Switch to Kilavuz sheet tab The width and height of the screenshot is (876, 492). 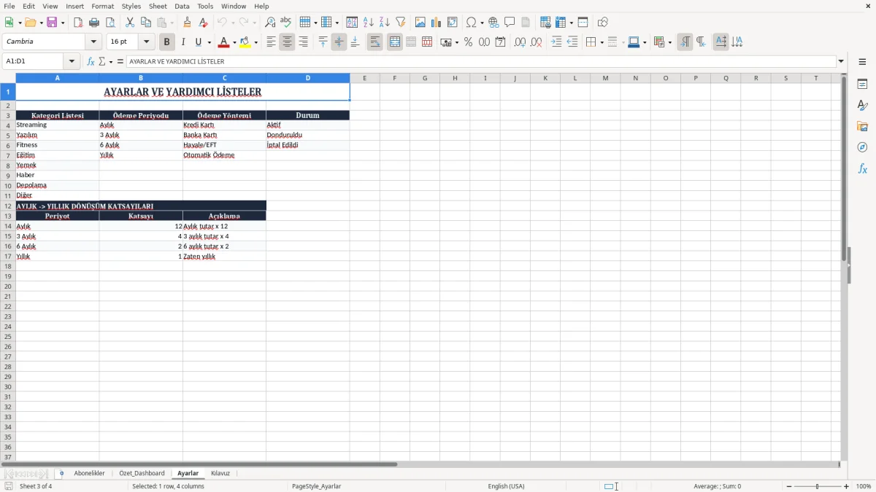[220, 474]
